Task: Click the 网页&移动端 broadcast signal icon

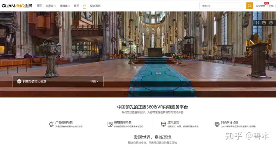Action: [217, 124]
